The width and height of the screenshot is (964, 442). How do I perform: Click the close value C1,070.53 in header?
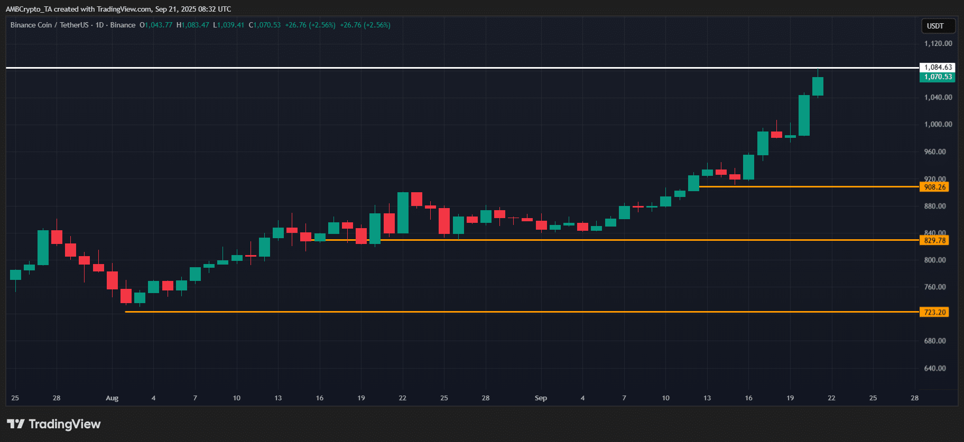pos(265,25)
